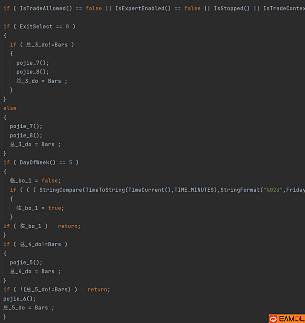This screenshot has height=323, width=305.
Task: Click pojie_7(); inside the ExitSelect if block
Action: (33, 63)
